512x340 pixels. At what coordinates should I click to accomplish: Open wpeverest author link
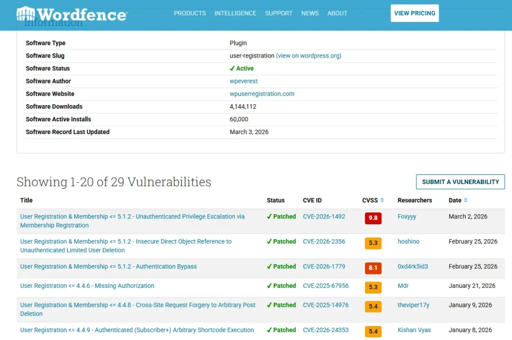pyautogui.click(x=243, y=81)
